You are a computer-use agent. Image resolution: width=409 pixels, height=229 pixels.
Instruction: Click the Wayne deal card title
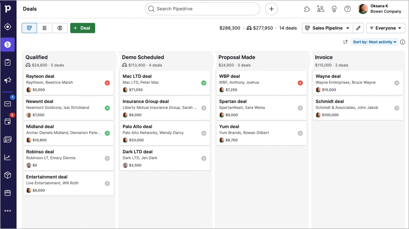tap(328, 76)
